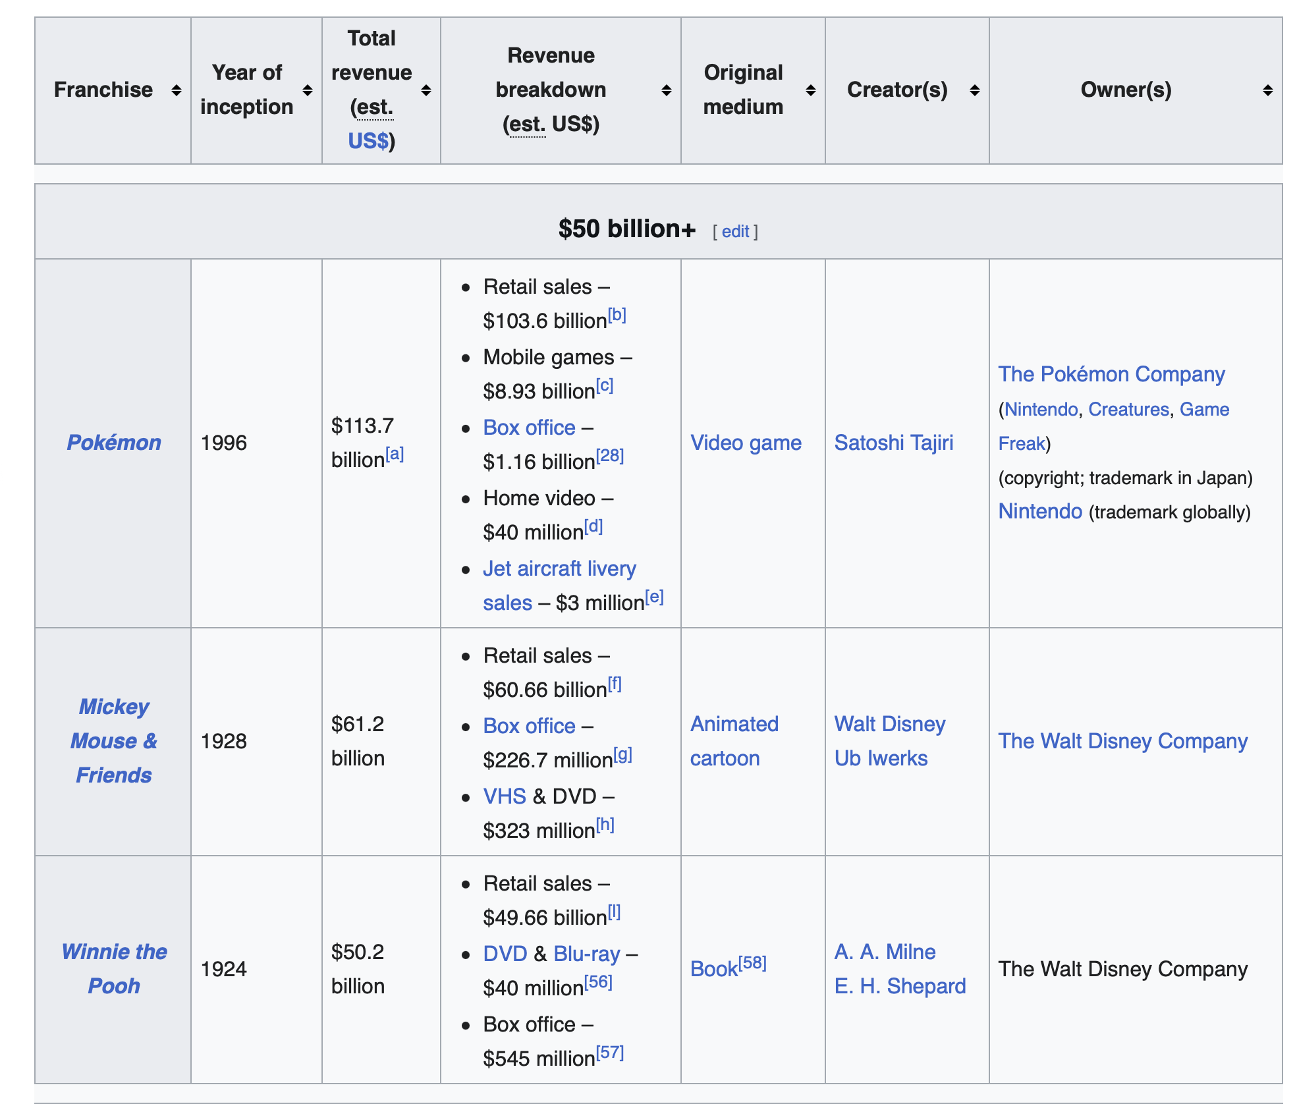Click Jet aircraft livery sales link

click(559, 568)
